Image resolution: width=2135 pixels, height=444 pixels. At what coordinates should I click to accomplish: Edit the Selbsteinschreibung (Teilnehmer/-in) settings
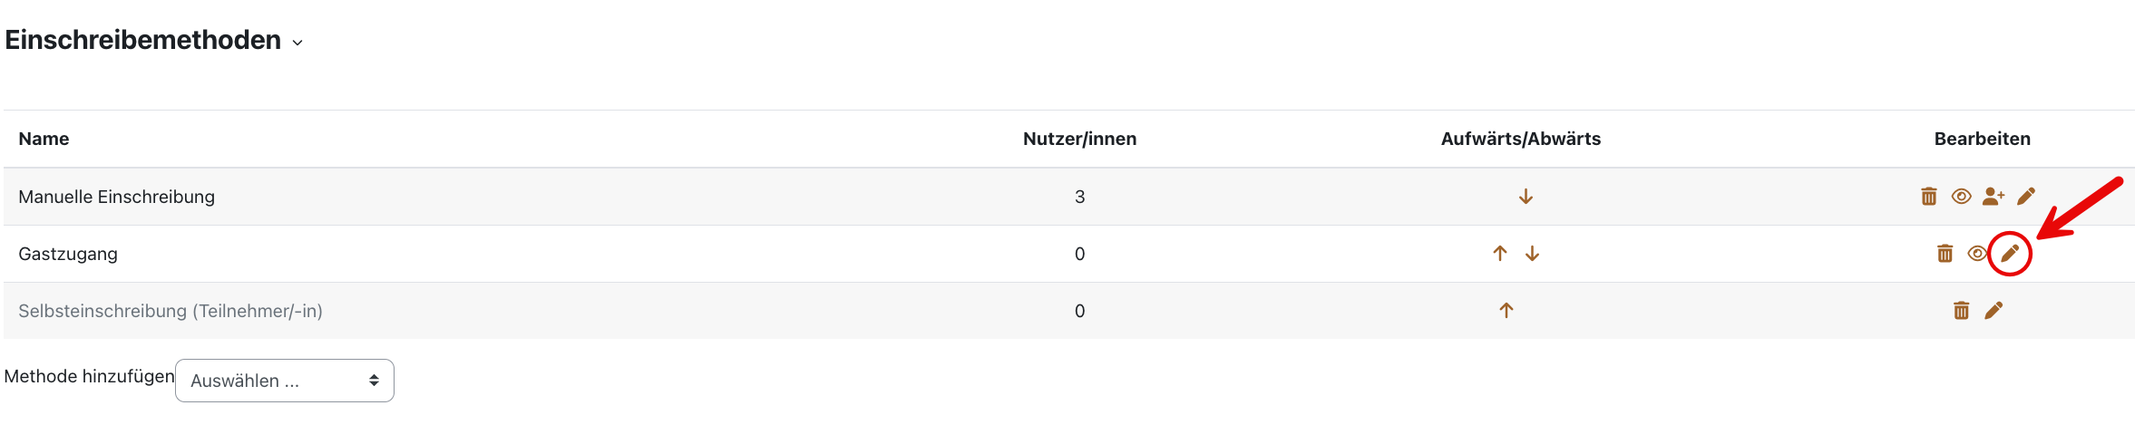coord(1994,311)
